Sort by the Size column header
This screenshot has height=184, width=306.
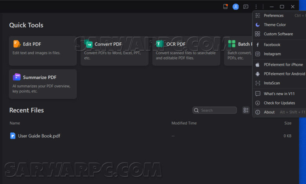point(288,123)
